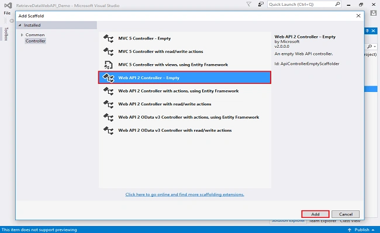This screenshot has width=380, height=233.
Task: Open the Publish dropdown arrow in status bar
Action: (373, 230)
